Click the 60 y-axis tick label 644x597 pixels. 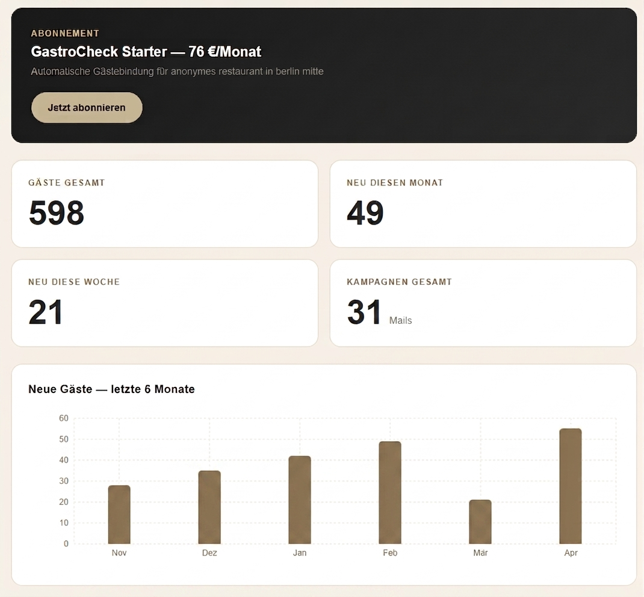point(64,418)
